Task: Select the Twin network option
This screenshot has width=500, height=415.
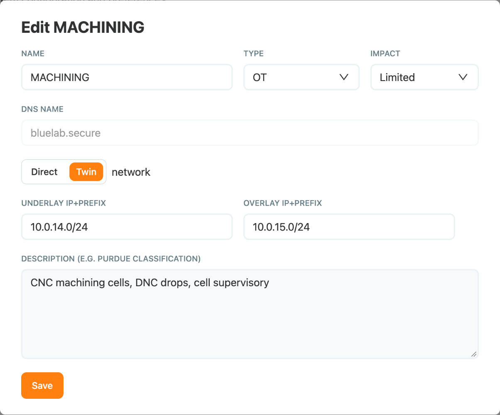Action: coord(86,172)
